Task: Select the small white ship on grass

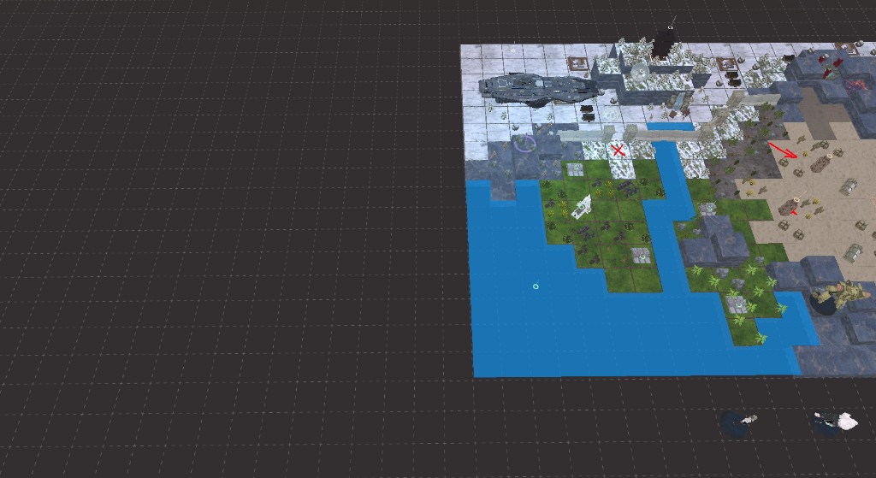Action: pos(582,207)
